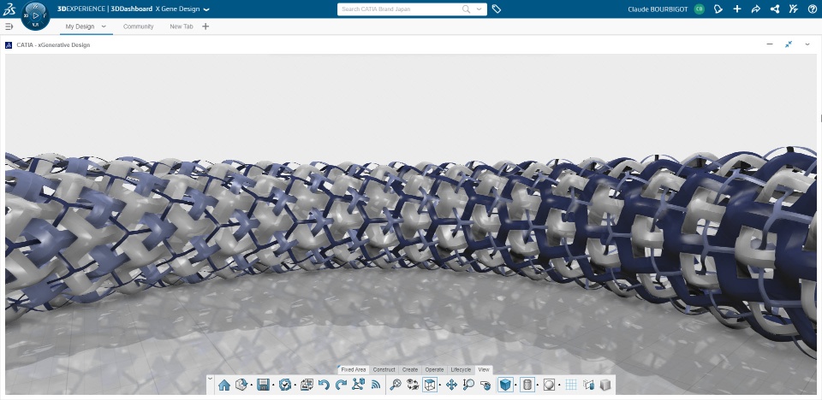Open the tools/collaboration icon in top bar
822x400 pixels.
tap(793, 9)
